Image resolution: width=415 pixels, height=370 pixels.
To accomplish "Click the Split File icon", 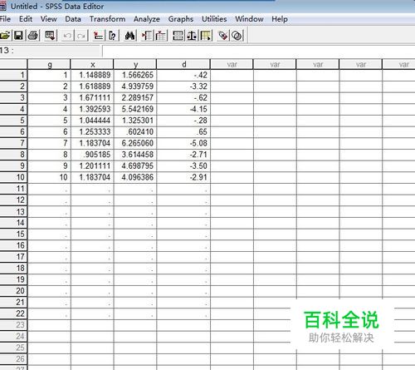I will [178, 36].
